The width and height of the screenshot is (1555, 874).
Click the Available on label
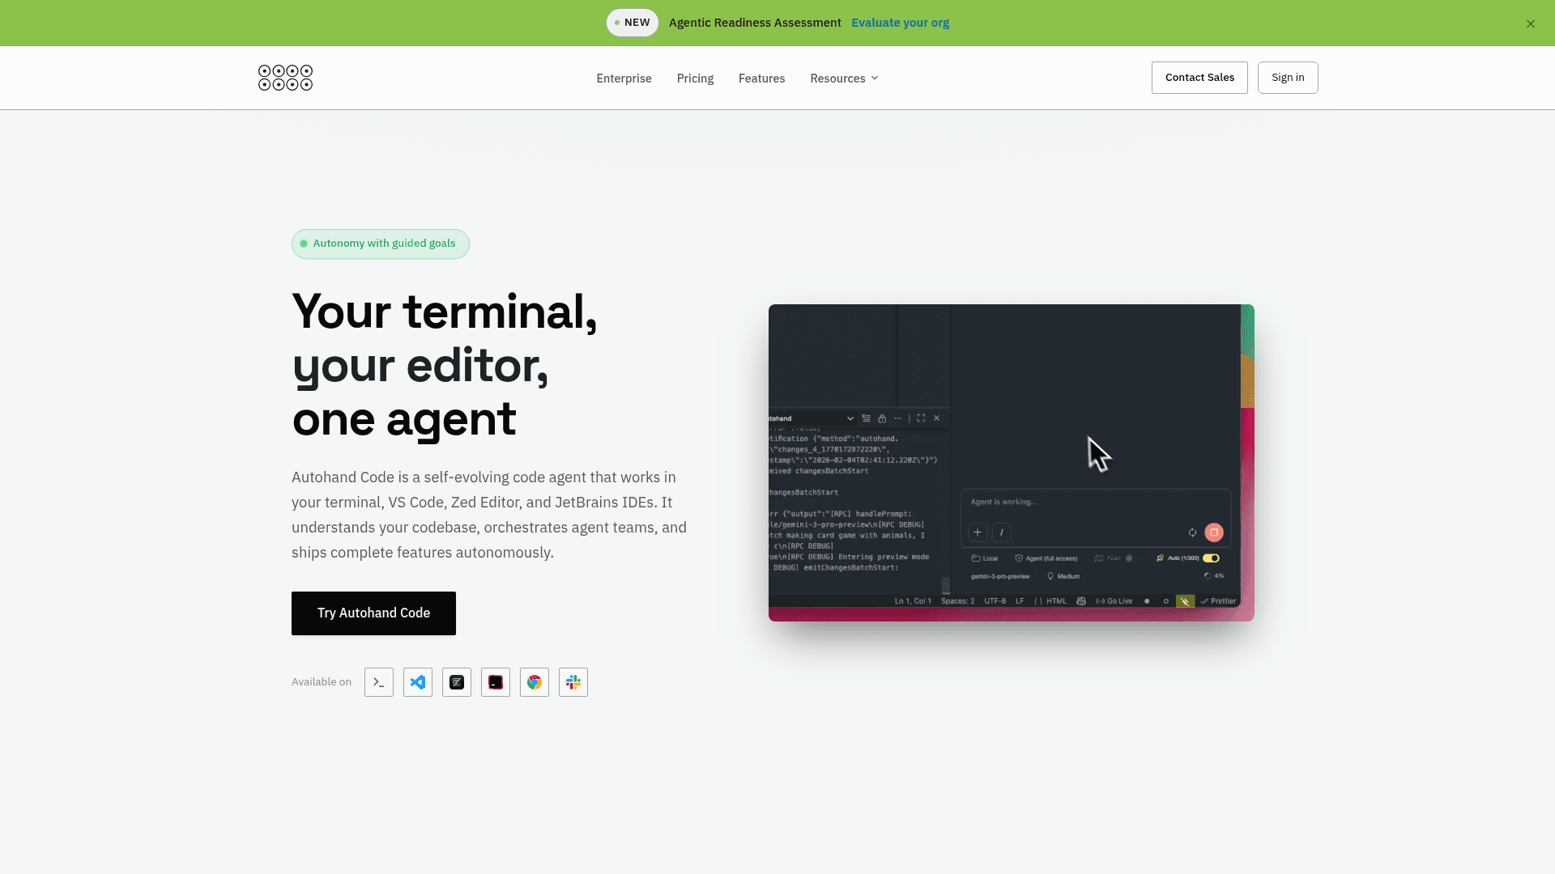(x=322, y=682)
